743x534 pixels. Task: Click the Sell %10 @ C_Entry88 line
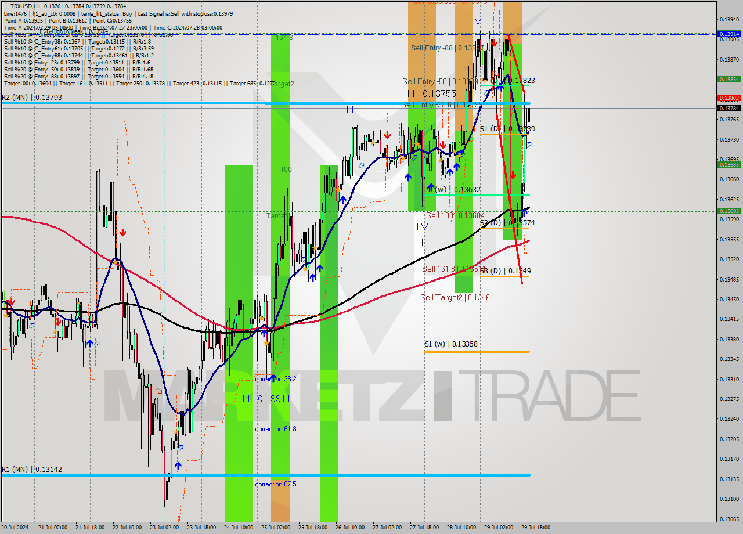click(x=78, y=55)
